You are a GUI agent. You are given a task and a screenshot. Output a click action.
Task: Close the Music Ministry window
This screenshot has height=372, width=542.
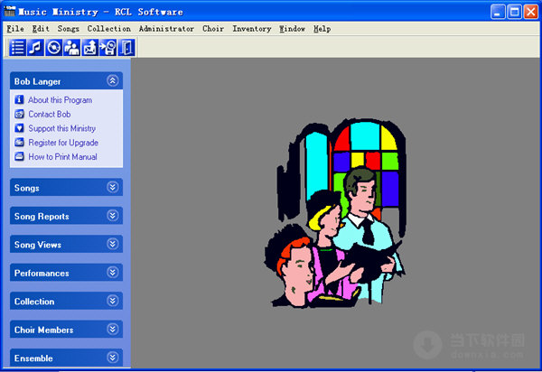coord(530,12)
